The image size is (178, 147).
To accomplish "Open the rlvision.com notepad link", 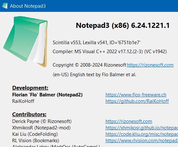I will pos(142,141).
